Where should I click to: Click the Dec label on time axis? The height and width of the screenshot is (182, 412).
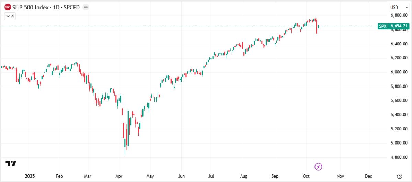368,176
